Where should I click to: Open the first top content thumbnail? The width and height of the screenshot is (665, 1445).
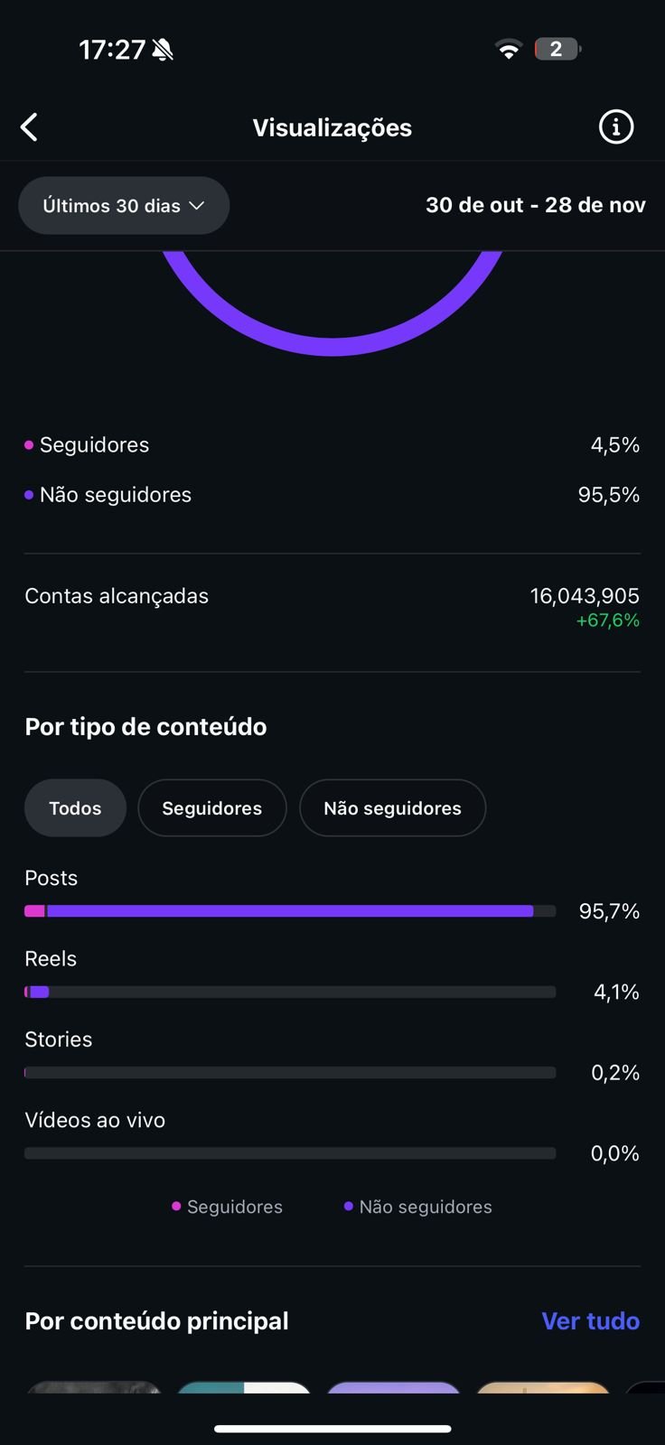[94, 1386]
